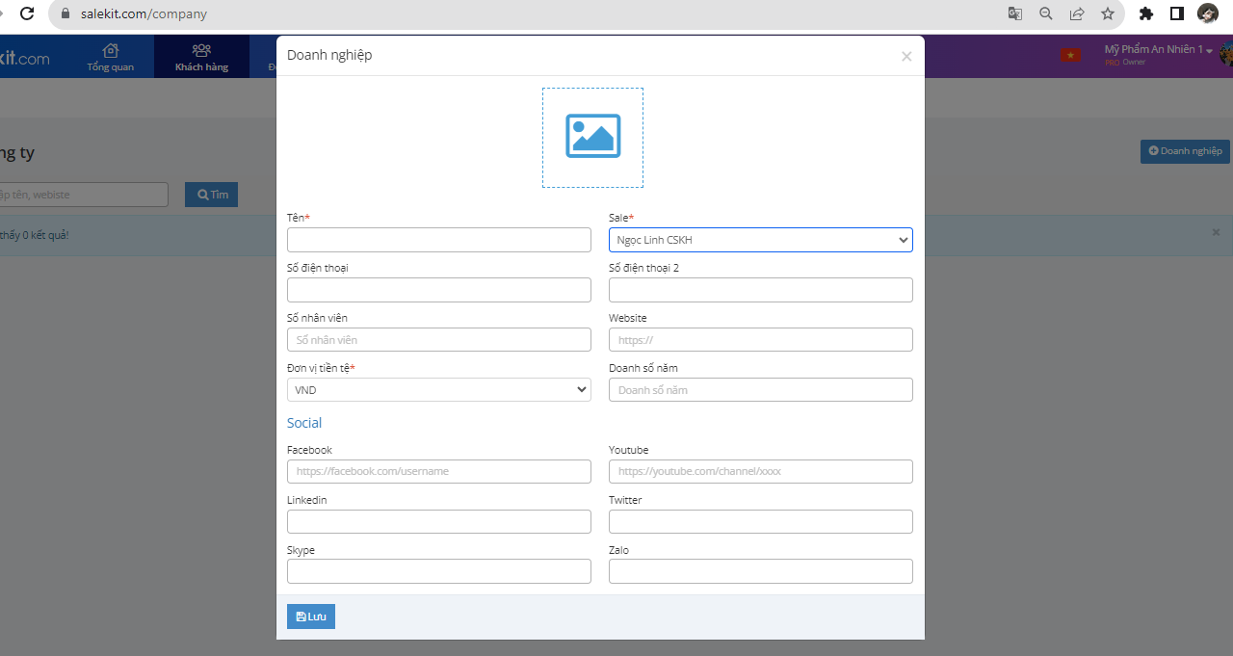Click the Lưu save button
Viewport: 1233px width, 656px height.
point(310,617)
